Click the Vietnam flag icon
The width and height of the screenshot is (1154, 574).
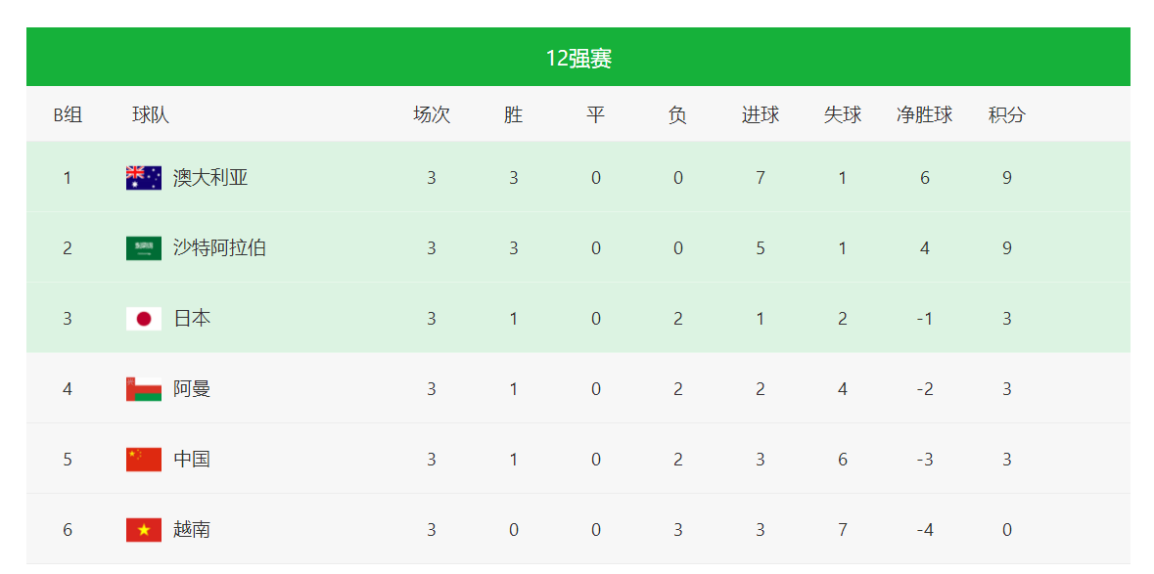pyautogui.click(x=144, y=530)
